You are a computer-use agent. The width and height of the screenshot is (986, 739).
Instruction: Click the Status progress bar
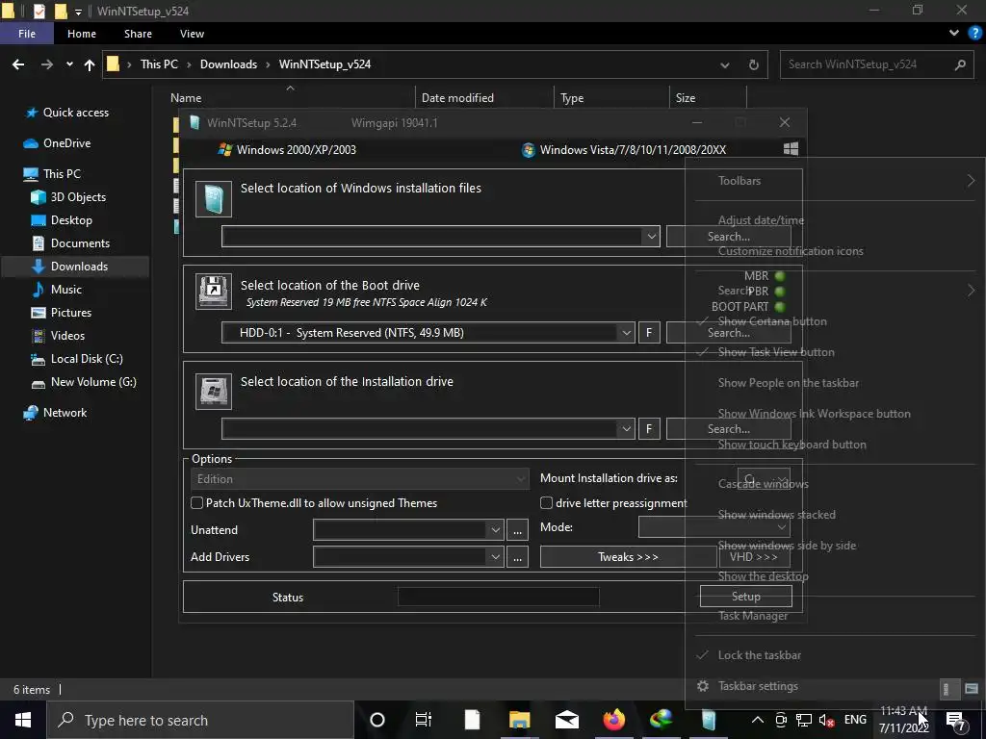(498, 597)
